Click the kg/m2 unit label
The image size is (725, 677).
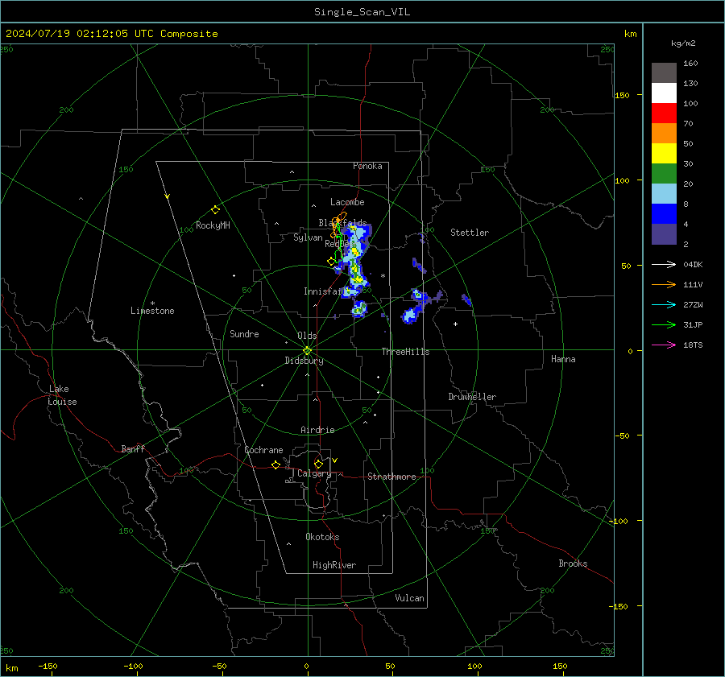[683, 43]
